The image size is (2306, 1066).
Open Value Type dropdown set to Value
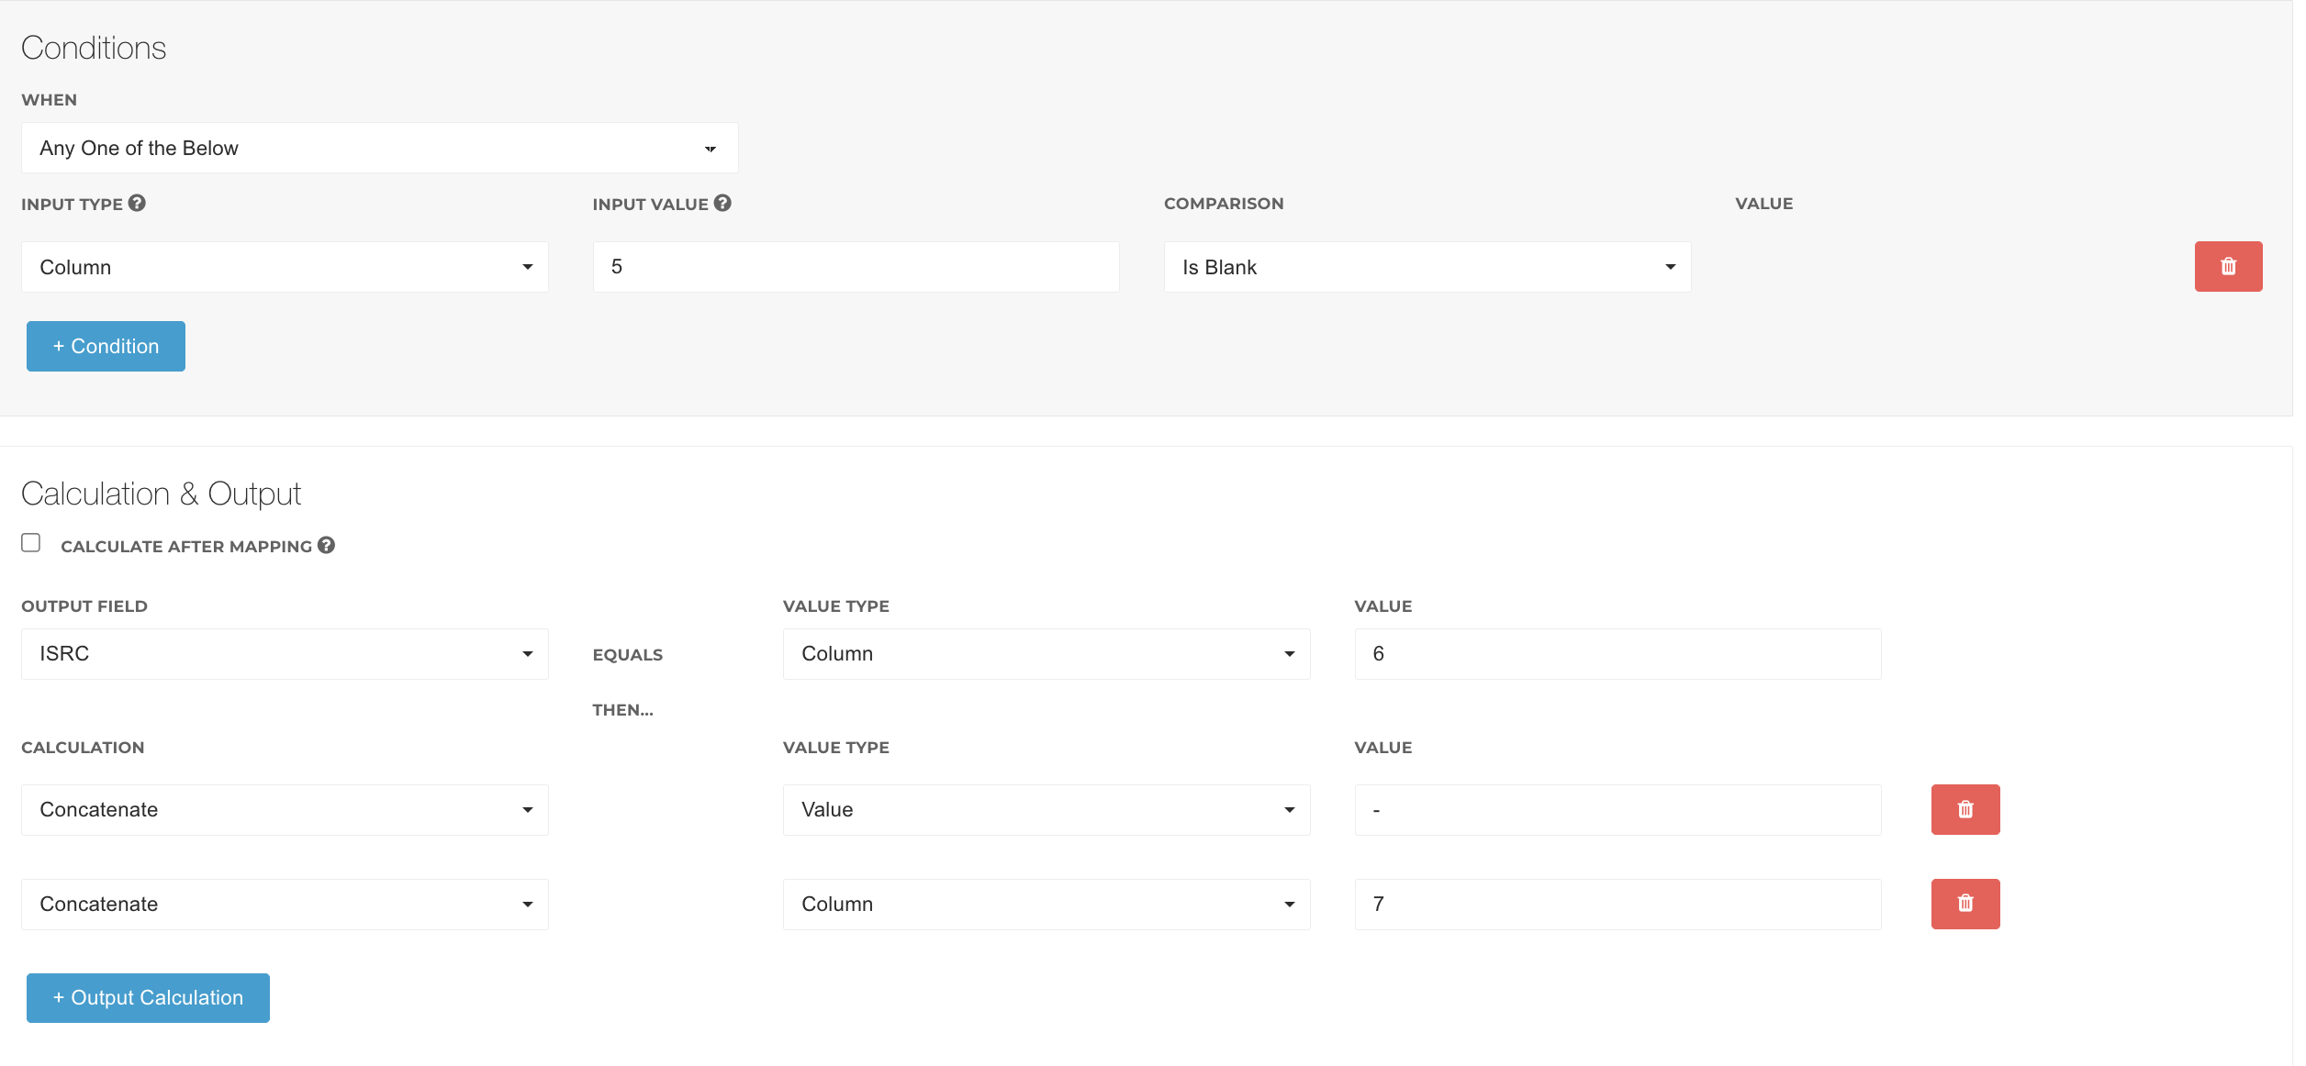point(1046,809)
